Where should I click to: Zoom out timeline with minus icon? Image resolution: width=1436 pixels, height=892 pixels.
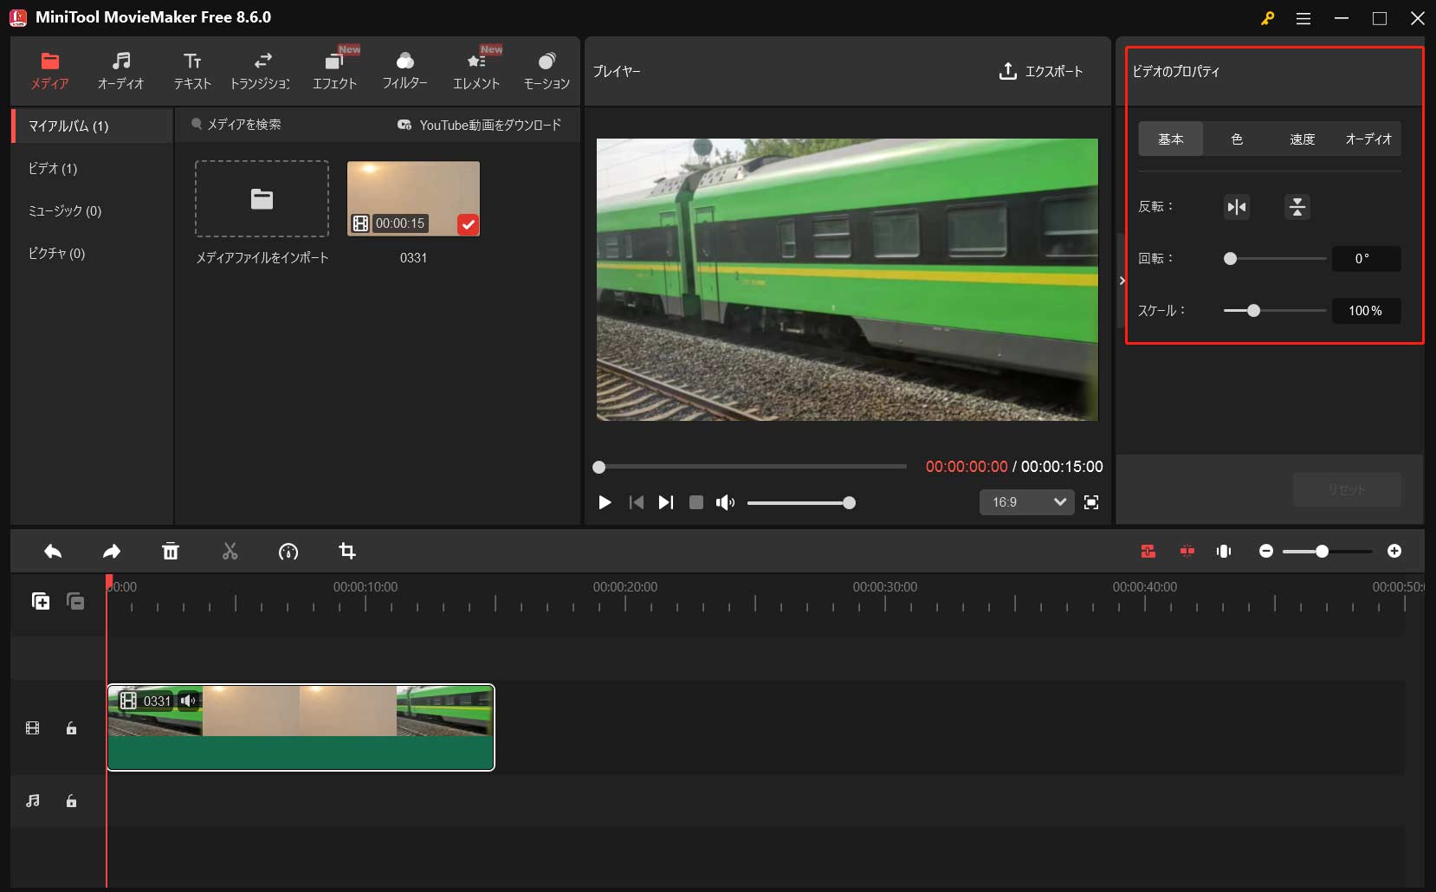tap(1266, 552)
